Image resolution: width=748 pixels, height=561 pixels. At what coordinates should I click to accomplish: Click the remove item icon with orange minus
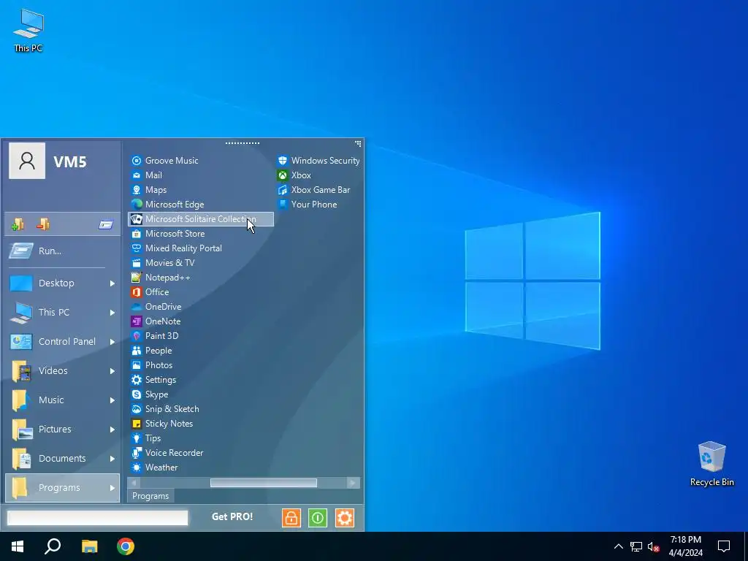[x=43, y=224]
